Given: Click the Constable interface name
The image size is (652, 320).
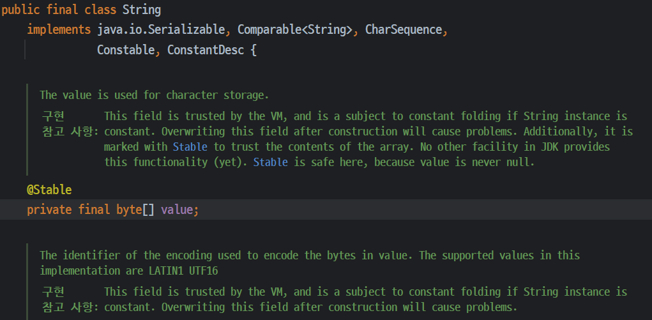Looking at the screenshot, I should [x=126, y=50].
